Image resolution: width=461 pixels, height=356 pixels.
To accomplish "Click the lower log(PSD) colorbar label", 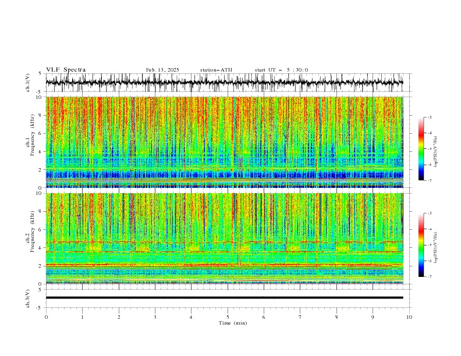I will (436, 248).
